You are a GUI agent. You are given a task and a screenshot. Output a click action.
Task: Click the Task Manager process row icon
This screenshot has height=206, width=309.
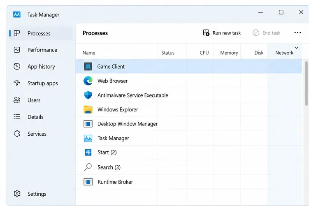pyautogui.click(x=88, y=138)
